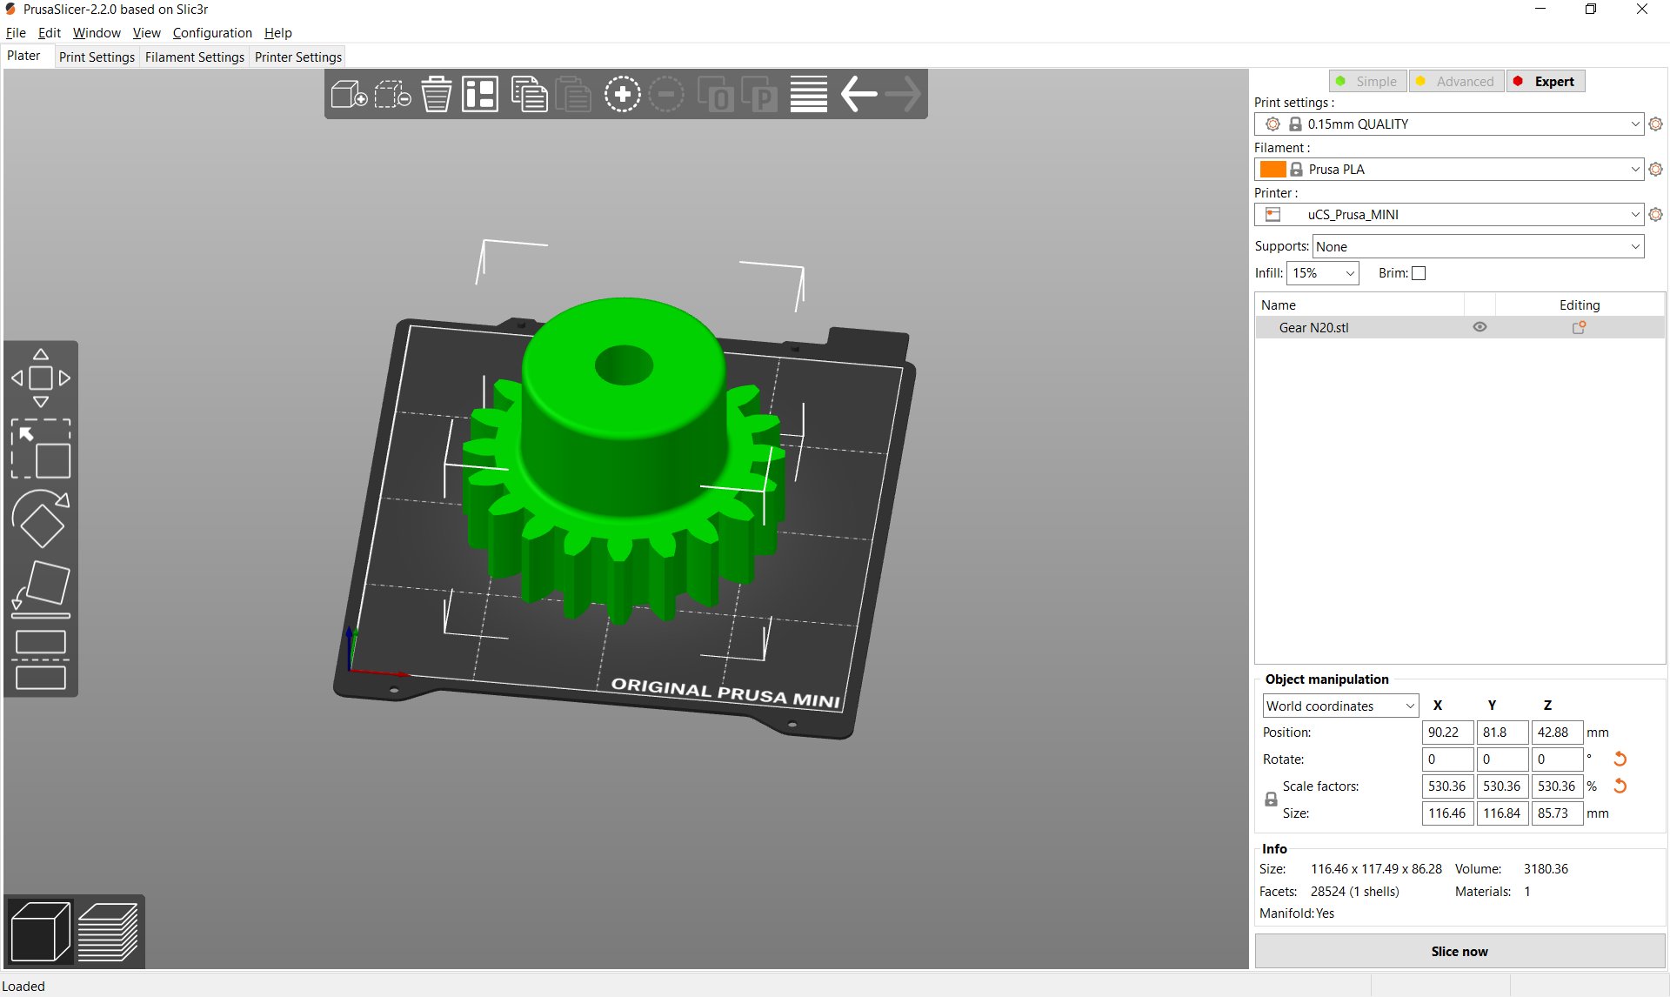Open the World coordinates dropdown

pyautogui.click(x=1340, y=706)
